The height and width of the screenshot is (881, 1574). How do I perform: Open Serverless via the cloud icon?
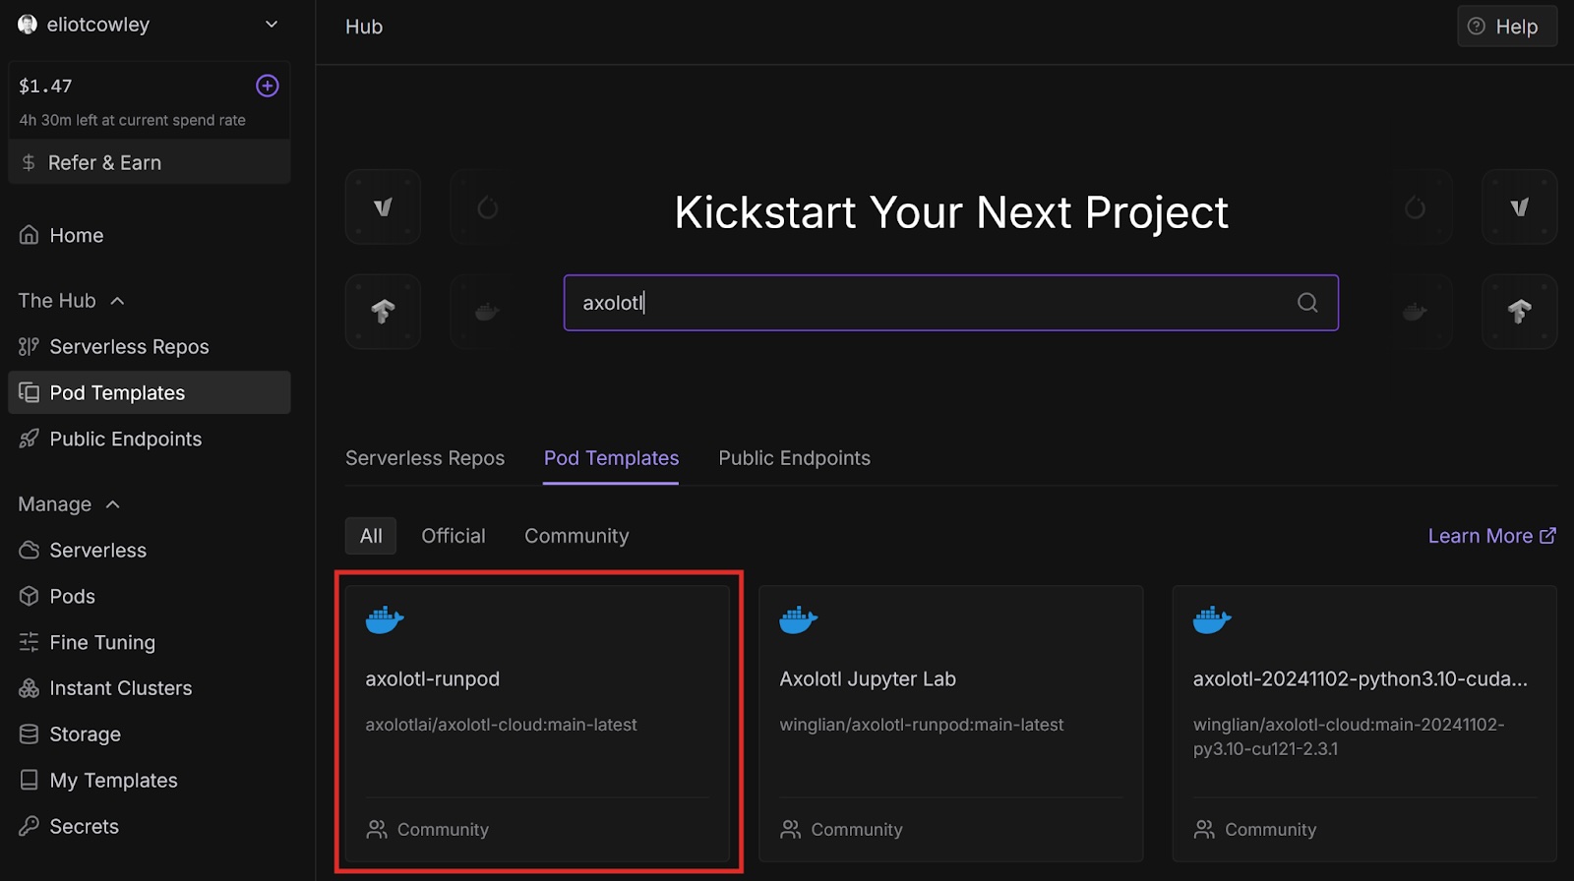click(x=30, y=551)
